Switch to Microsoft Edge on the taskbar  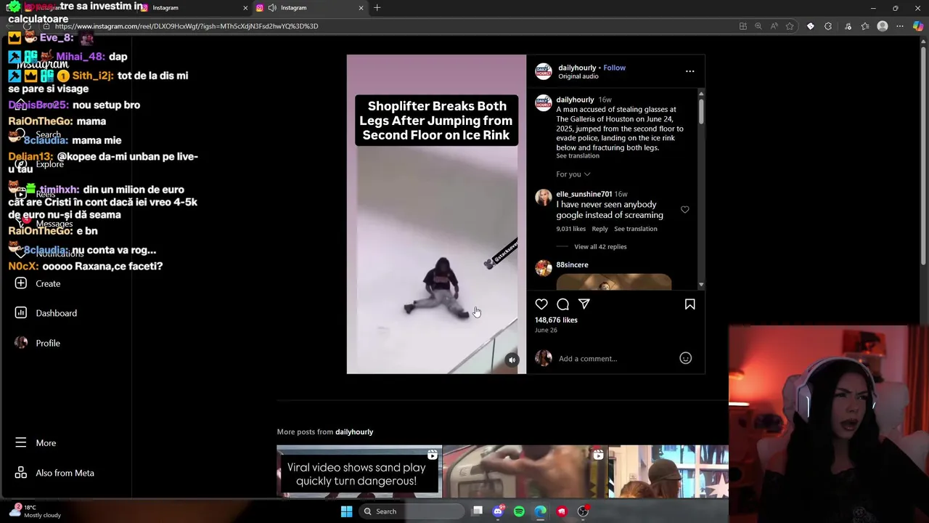click(540, 511)
